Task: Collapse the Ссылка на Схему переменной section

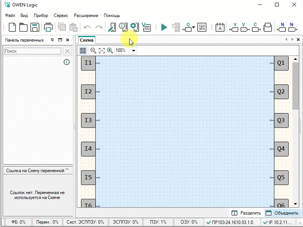Action: point(67,170)
